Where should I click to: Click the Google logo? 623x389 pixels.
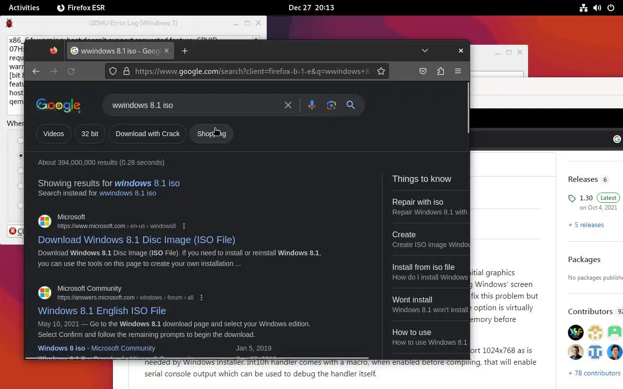(x=58, y=105)
